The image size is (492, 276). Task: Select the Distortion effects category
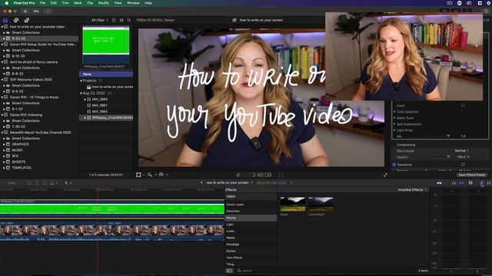pyautogui.click(x=251, y=212)
